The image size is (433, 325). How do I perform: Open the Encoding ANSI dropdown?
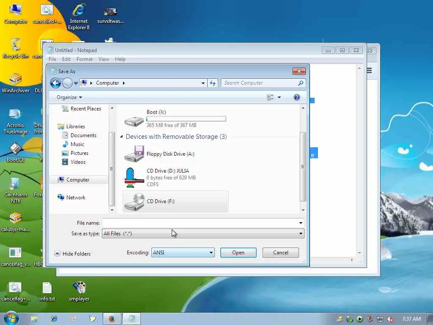(183, 252)
